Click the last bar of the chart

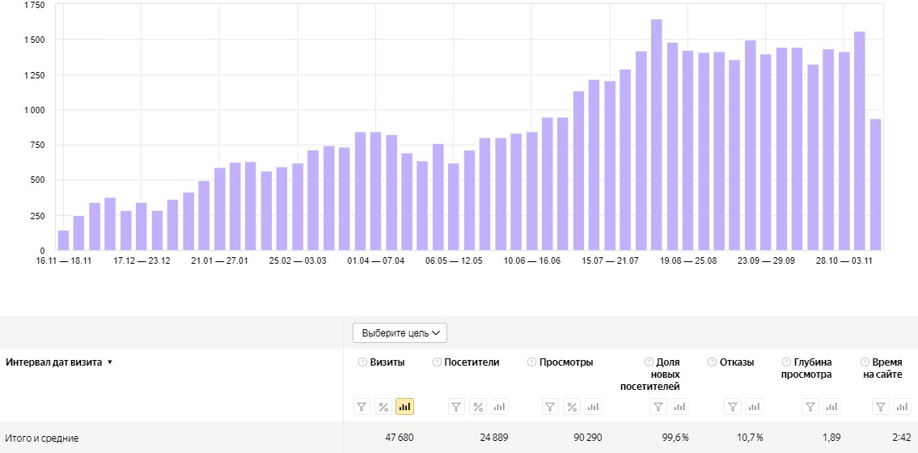875,184
